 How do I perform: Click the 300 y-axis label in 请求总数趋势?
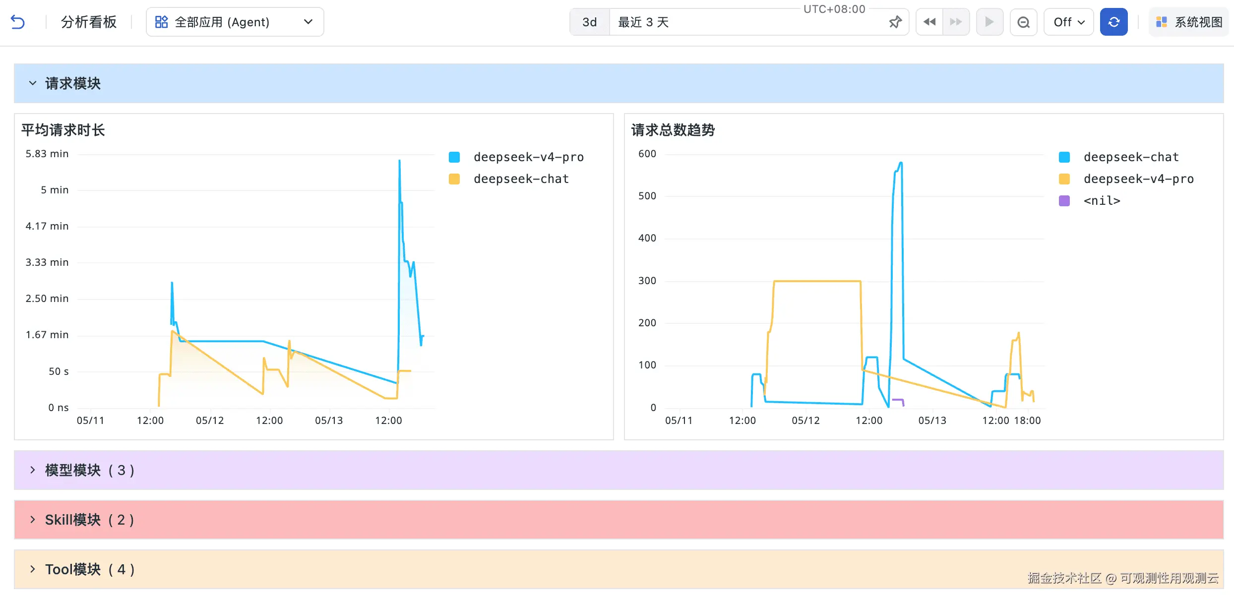tap(647, 281)
